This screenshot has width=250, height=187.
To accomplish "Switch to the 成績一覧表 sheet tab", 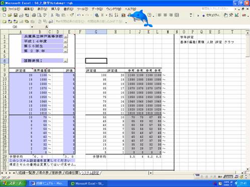I will (27, 173).
